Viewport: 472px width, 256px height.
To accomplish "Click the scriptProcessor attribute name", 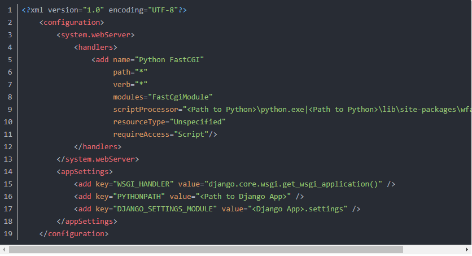I will pos(146,109).
